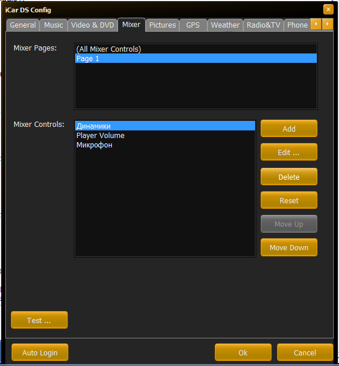Select the Mixer tab
339x366 pixels.
(x=132, y=25)
